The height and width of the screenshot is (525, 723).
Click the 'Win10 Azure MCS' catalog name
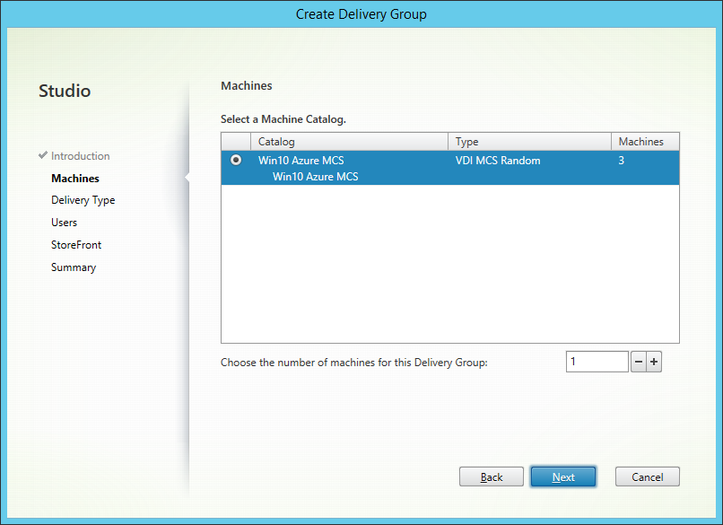(x=301, y=161)
